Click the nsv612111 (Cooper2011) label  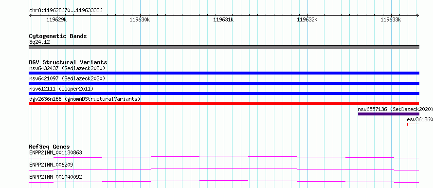coord(61,89)
